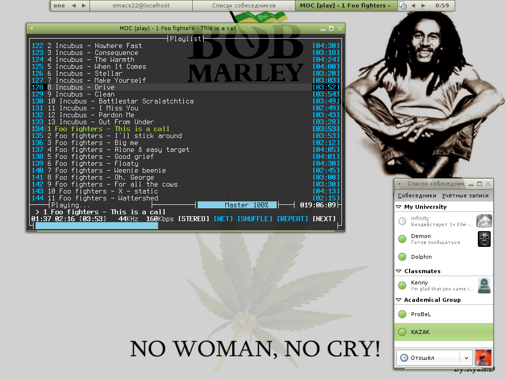Click the Master 100% volume bar
The image size is (506, 380).
(237, 205)
